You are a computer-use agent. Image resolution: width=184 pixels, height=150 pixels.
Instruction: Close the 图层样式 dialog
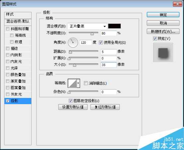177,4
